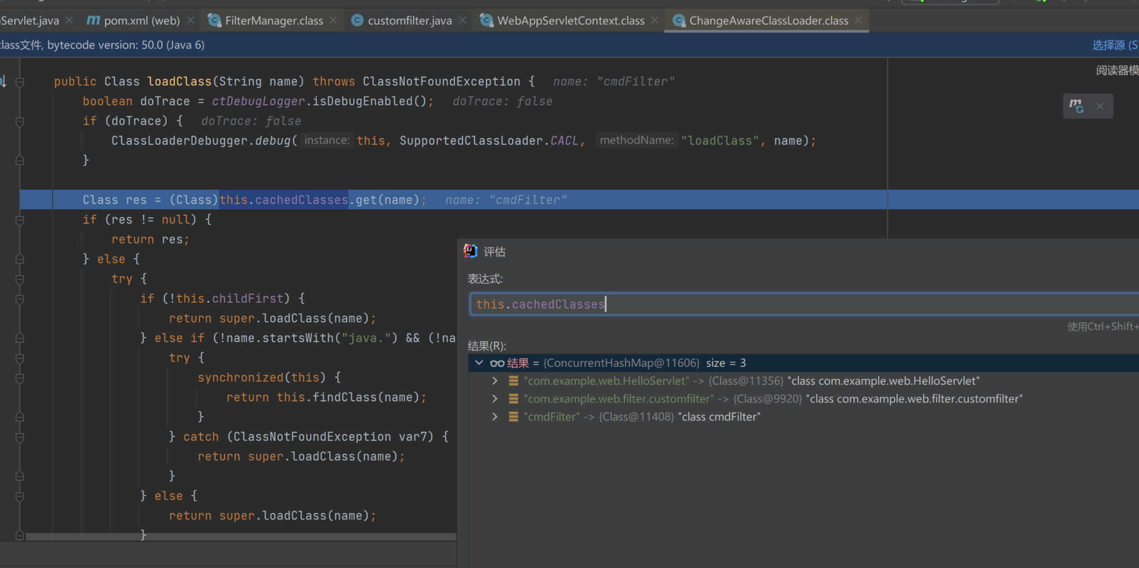
Task: Focus the expression input field
Action: (782, 304)
